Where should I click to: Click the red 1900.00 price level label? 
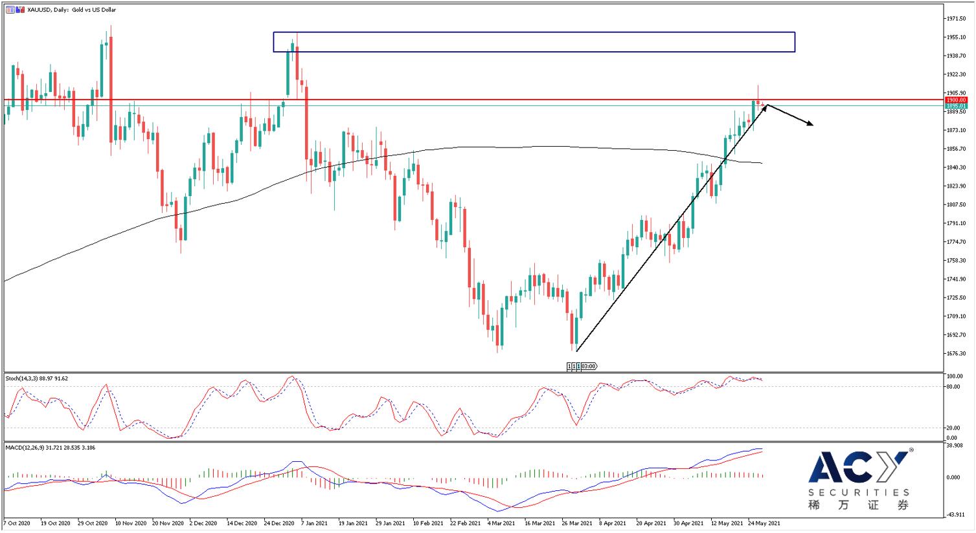pyautogui.click(x=956, y=100)
